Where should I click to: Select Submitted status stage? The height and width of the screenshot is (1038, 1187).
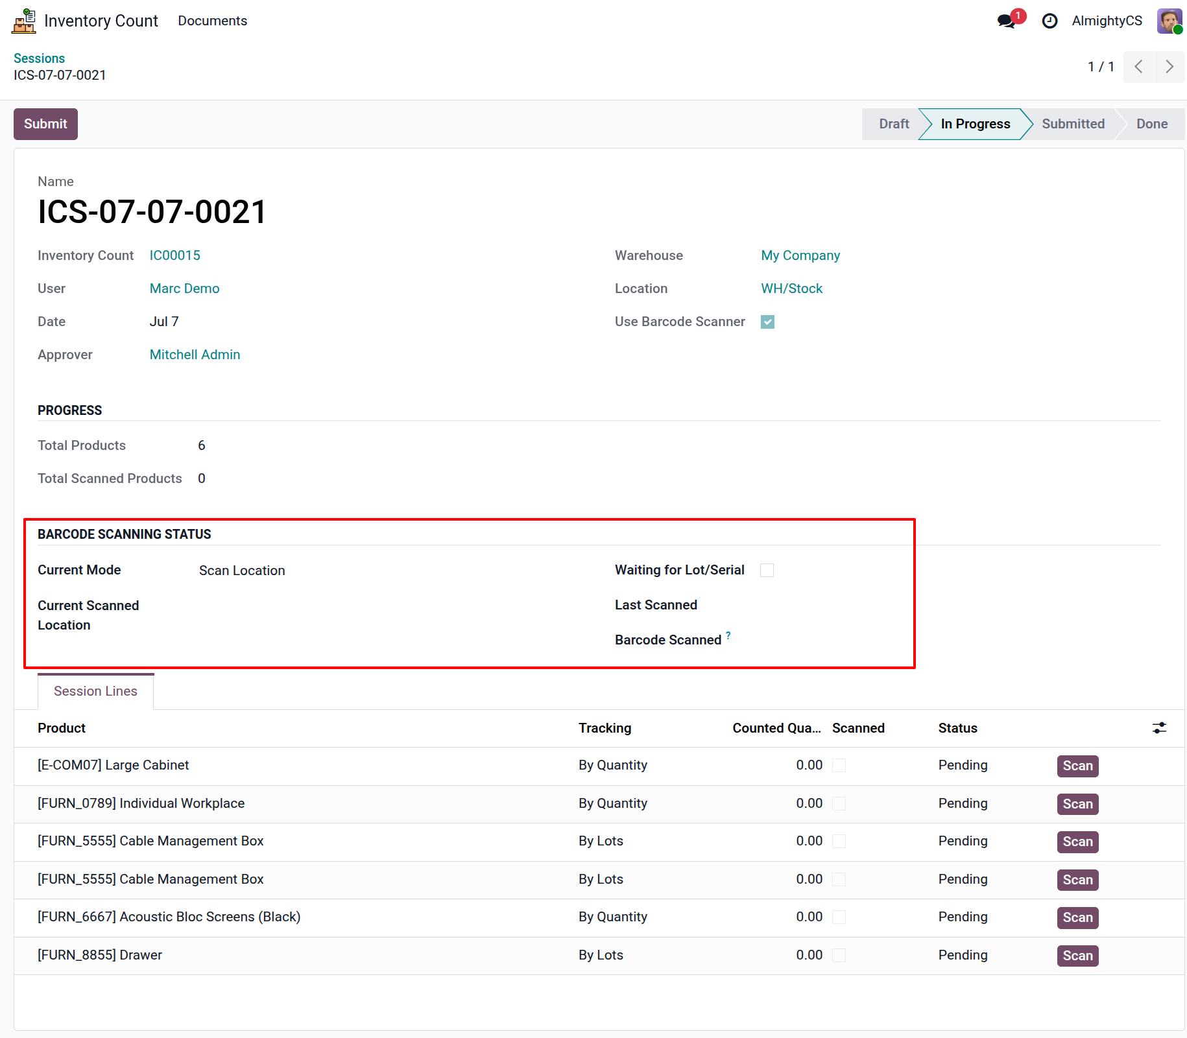point(1073,124)
